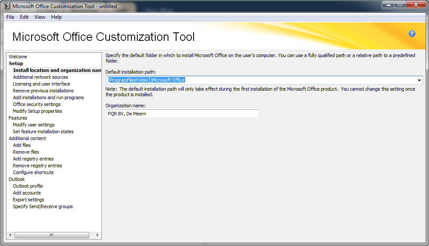The width and height of the screenshot is (429, 246).
Task: Click the Organization name input field
Action: coord(182,114)
